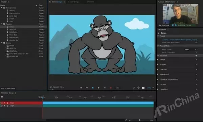203x122 pixels.
Task: Step forward one frame
Action: tap(105, 88)
